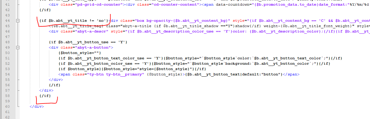Collapse the fold marker on line 49
The height and width of the screenshot is (119, 370).
click(x=18, y=47)
